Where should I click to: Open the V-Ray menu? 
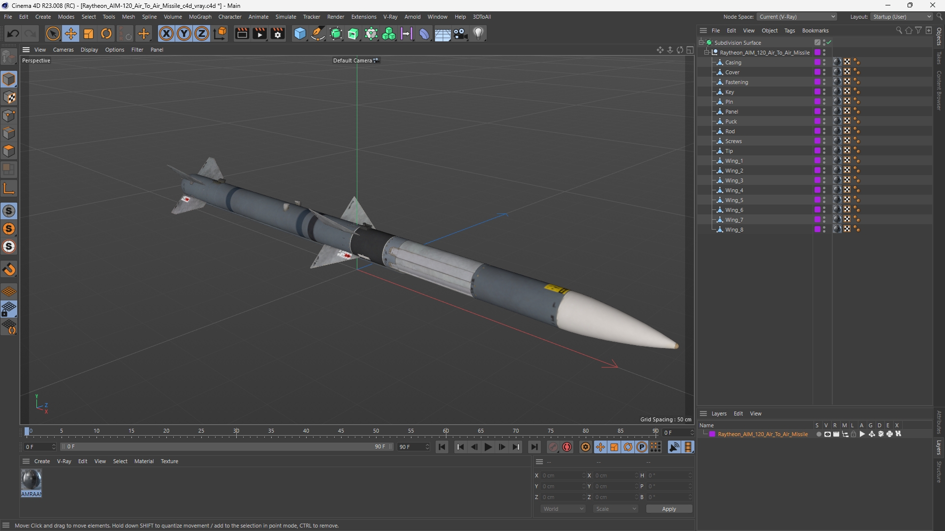tap(390, 17)
